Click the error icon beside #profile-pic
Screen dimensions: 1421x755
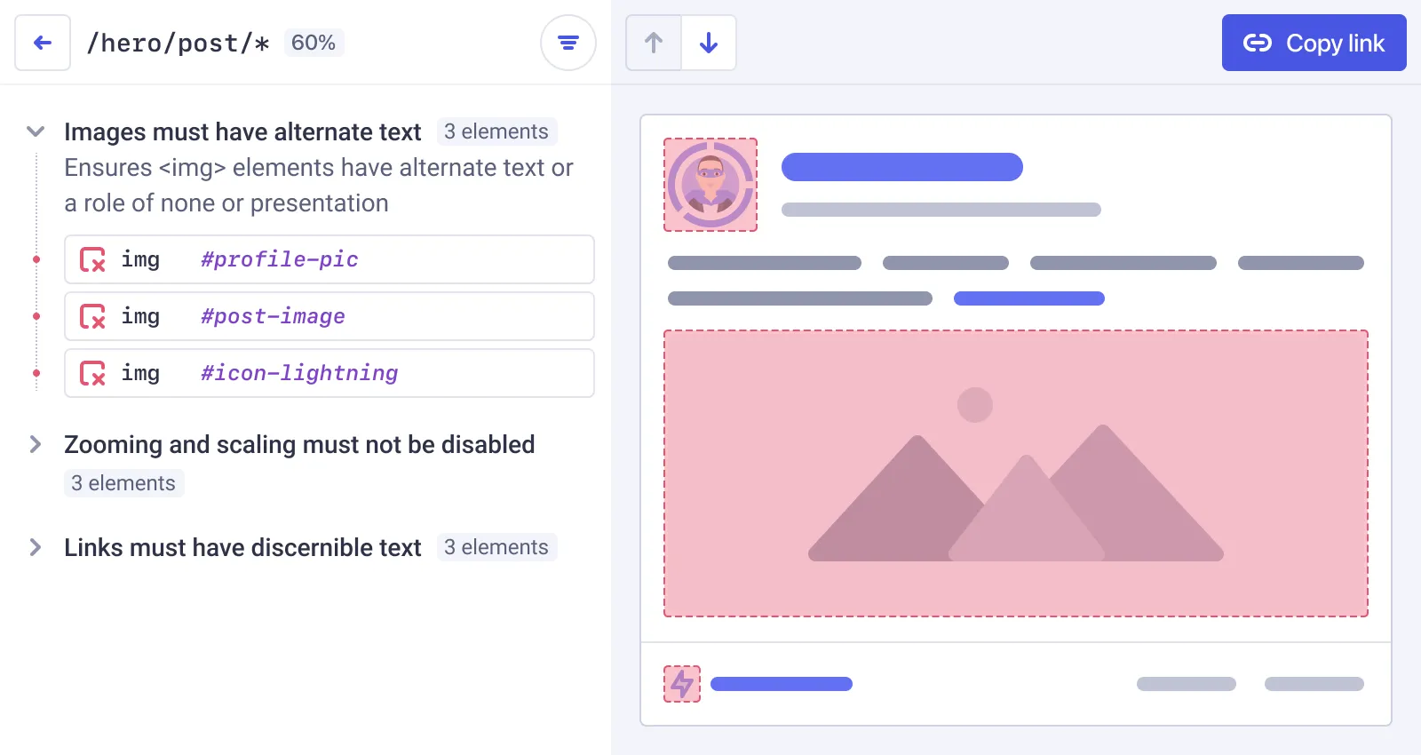(x=92, y=259)
